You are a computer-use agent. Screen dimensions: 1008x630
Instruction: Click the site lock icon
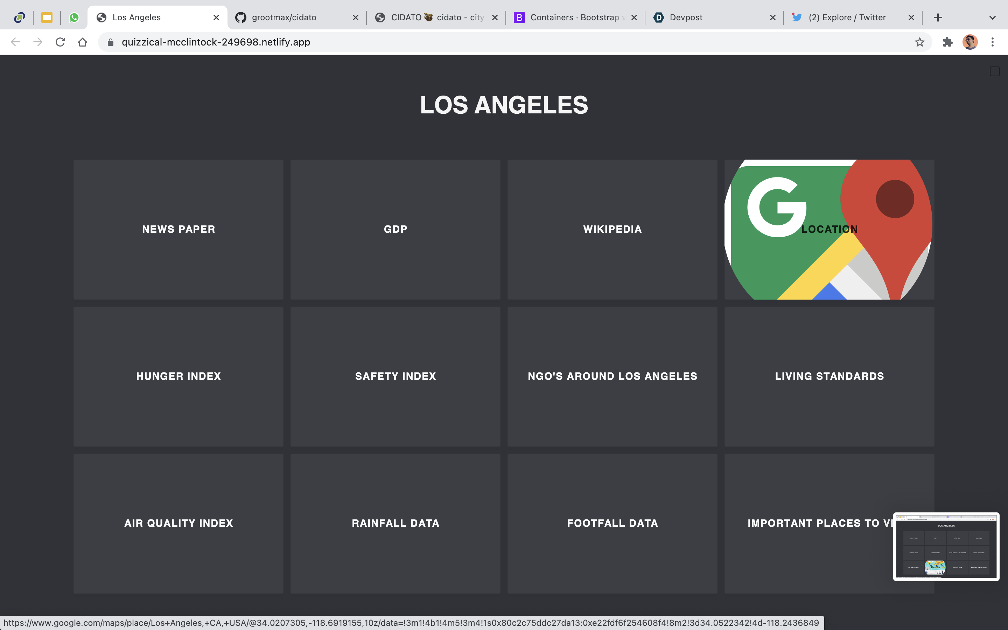pos(110,42)
